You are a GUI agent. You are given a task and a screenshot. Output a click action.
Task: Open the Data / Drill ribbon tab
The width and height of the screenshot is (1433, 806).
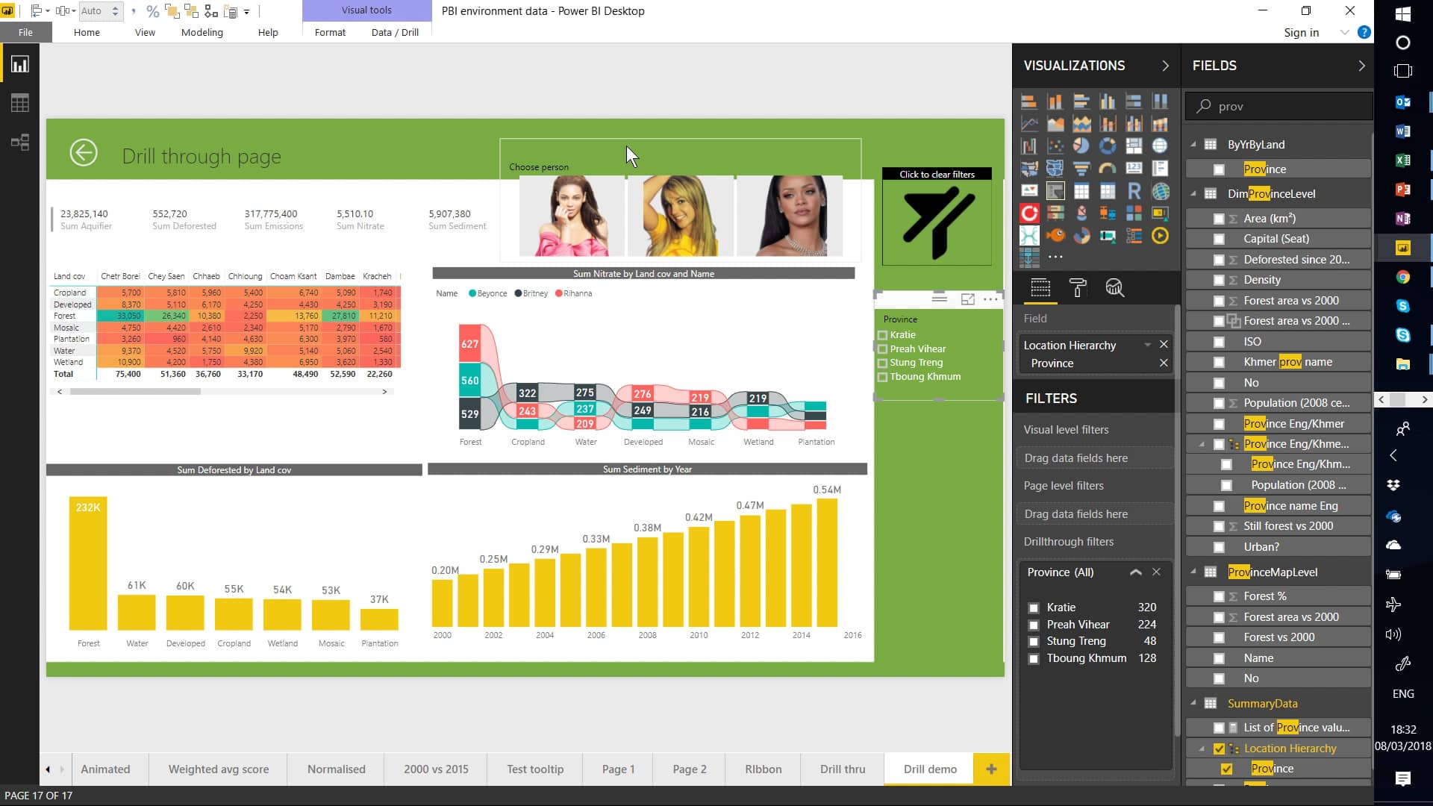[x=395, y=33]
